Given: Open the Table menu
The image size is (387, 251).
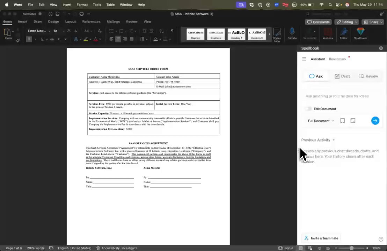Looking at the screenshot, I should pyautogui.click(x=110, y=5).
